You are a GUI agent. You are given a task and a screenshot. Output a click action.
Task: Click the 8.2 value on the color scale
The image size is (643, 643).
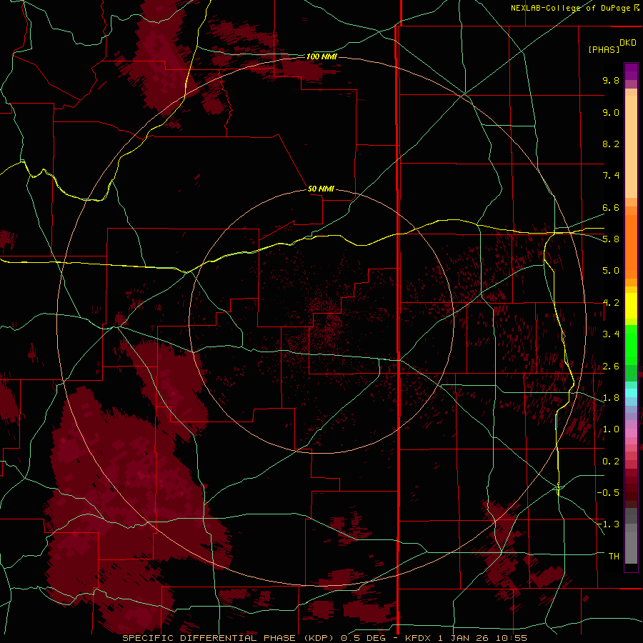611,144
